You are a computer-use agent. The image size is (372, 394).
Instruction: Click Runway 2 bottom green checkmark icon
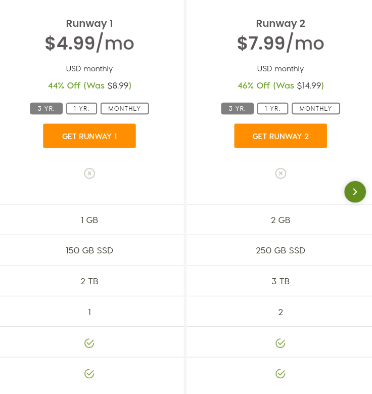(281, 374)
